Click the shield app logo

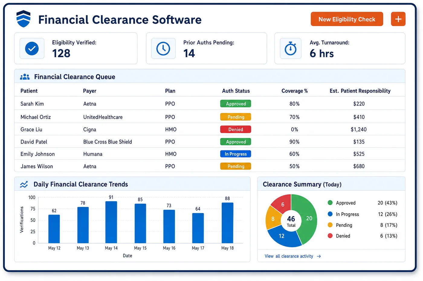(x=23, y=19)
